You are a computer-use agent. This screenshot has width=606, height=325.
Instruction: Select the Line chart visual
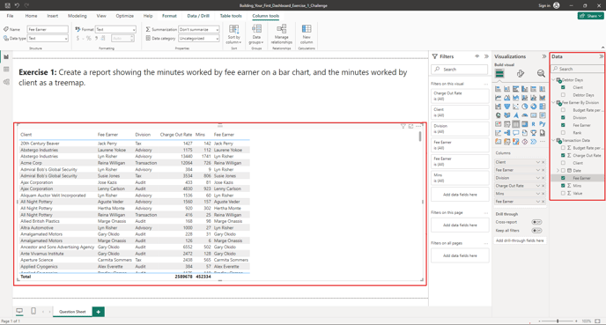tap(499, 98)
